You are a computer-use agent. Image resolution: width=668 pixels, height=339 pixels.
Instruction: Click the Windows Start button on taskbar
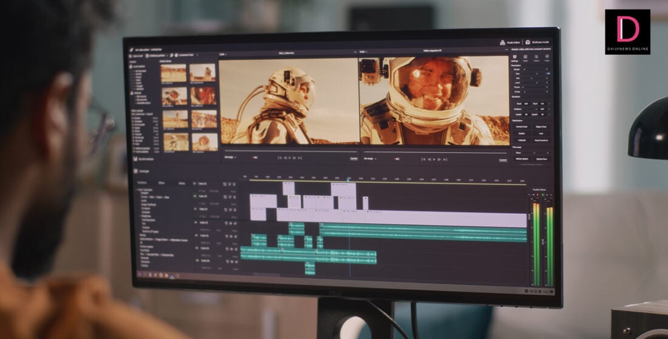[139, 274]
